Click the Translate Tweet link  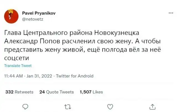tap(18, 66)
